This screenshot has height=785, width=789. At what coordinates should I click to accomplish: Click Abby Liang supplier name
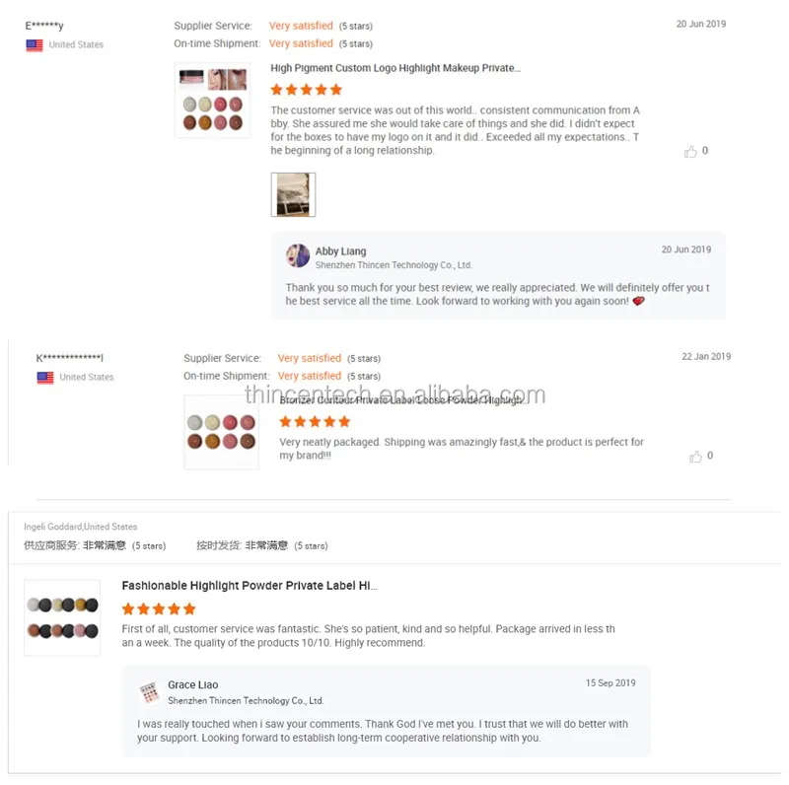click(x=340, y=251)
